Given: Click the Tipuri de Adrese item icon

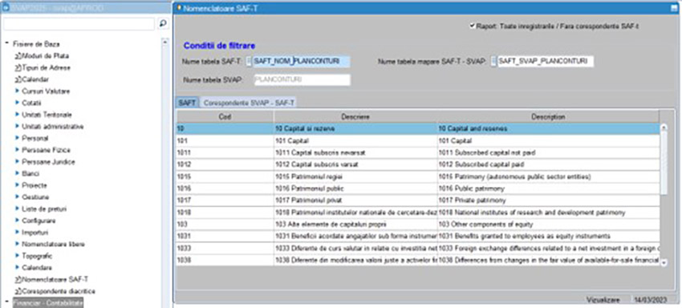Looking at the screenshot, I should (x=18, y=68).
